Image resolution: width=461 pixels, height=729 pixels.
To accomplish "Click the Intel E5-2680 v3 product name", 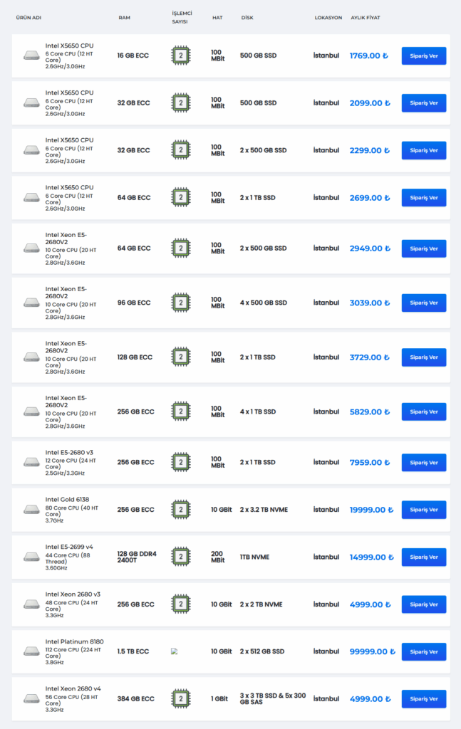I will pyautogui.click(x=70, y=452).
